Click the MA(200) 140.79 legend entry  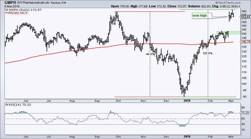18,13
